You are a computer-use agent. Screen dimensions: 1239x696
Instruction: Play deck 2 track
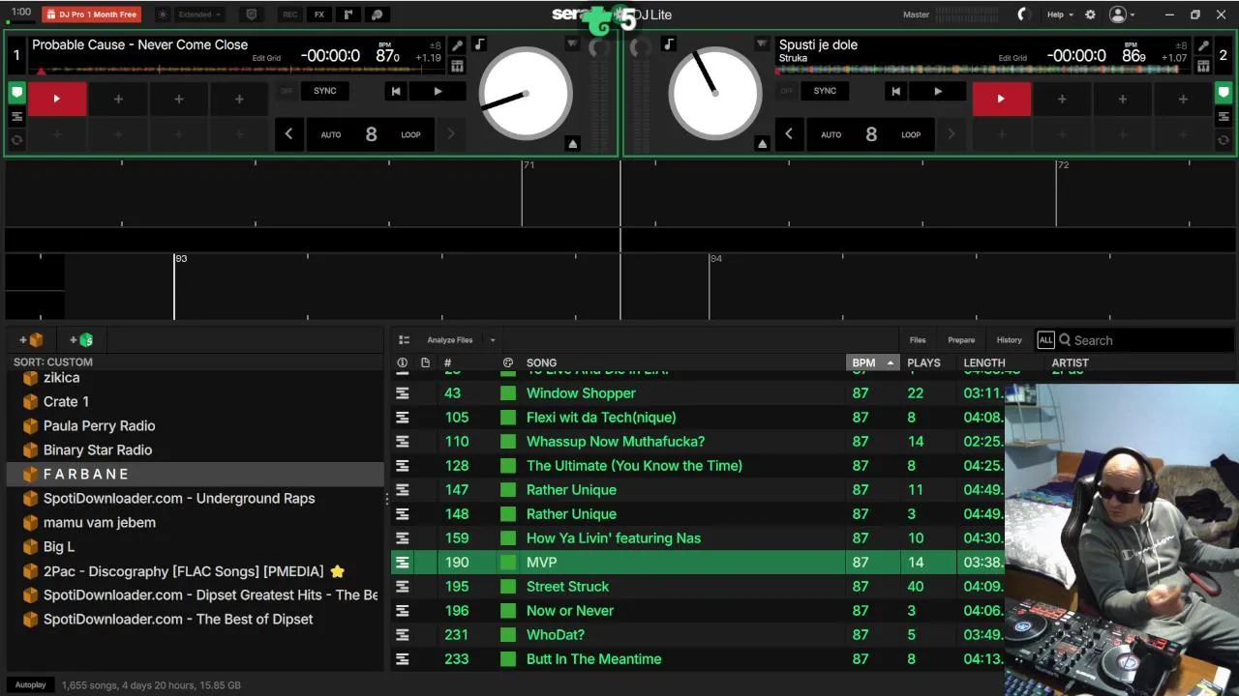coord(937,91)
